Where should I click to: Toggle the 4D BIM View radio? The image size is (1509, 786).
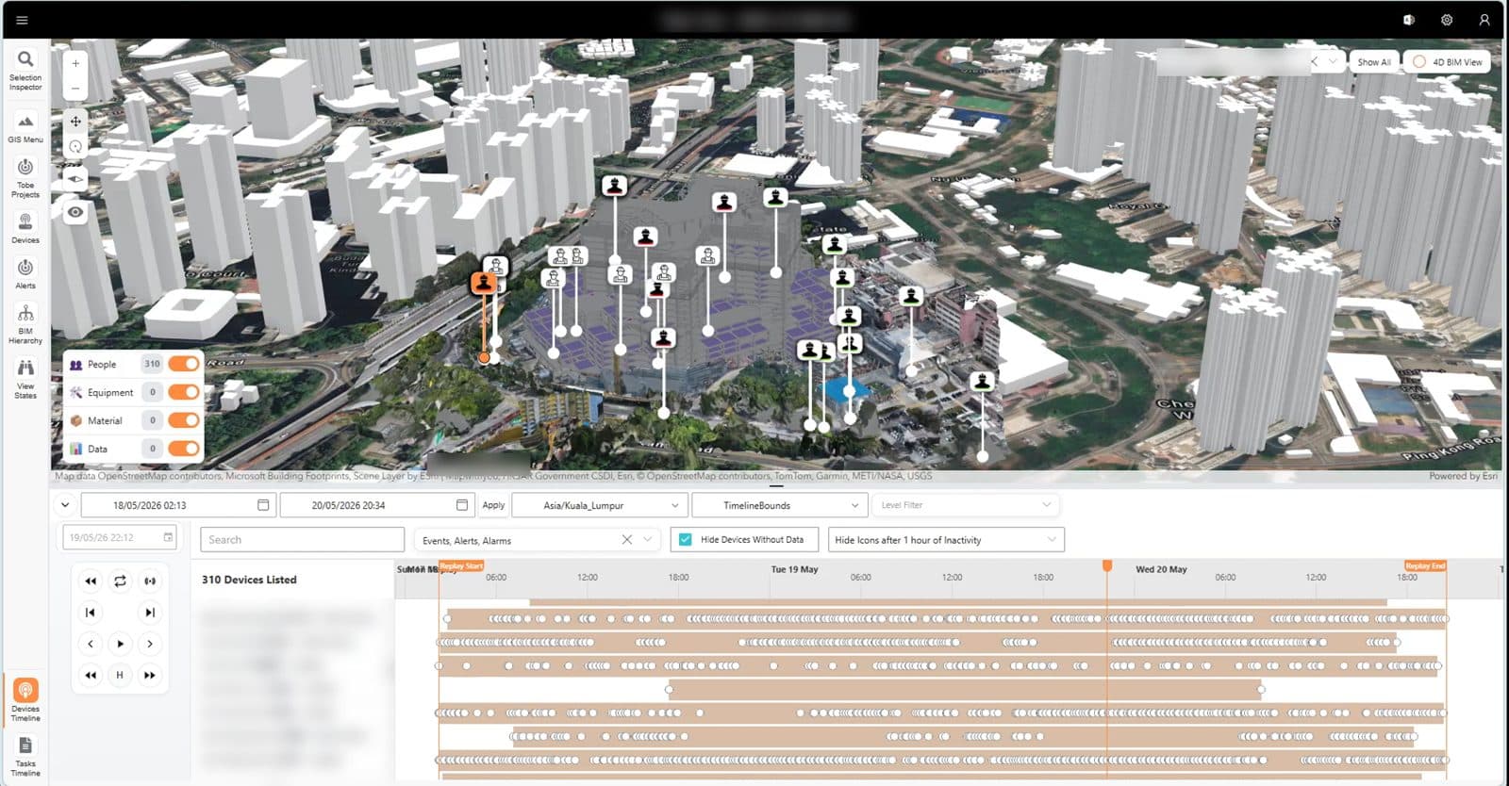pos(1418,61)
